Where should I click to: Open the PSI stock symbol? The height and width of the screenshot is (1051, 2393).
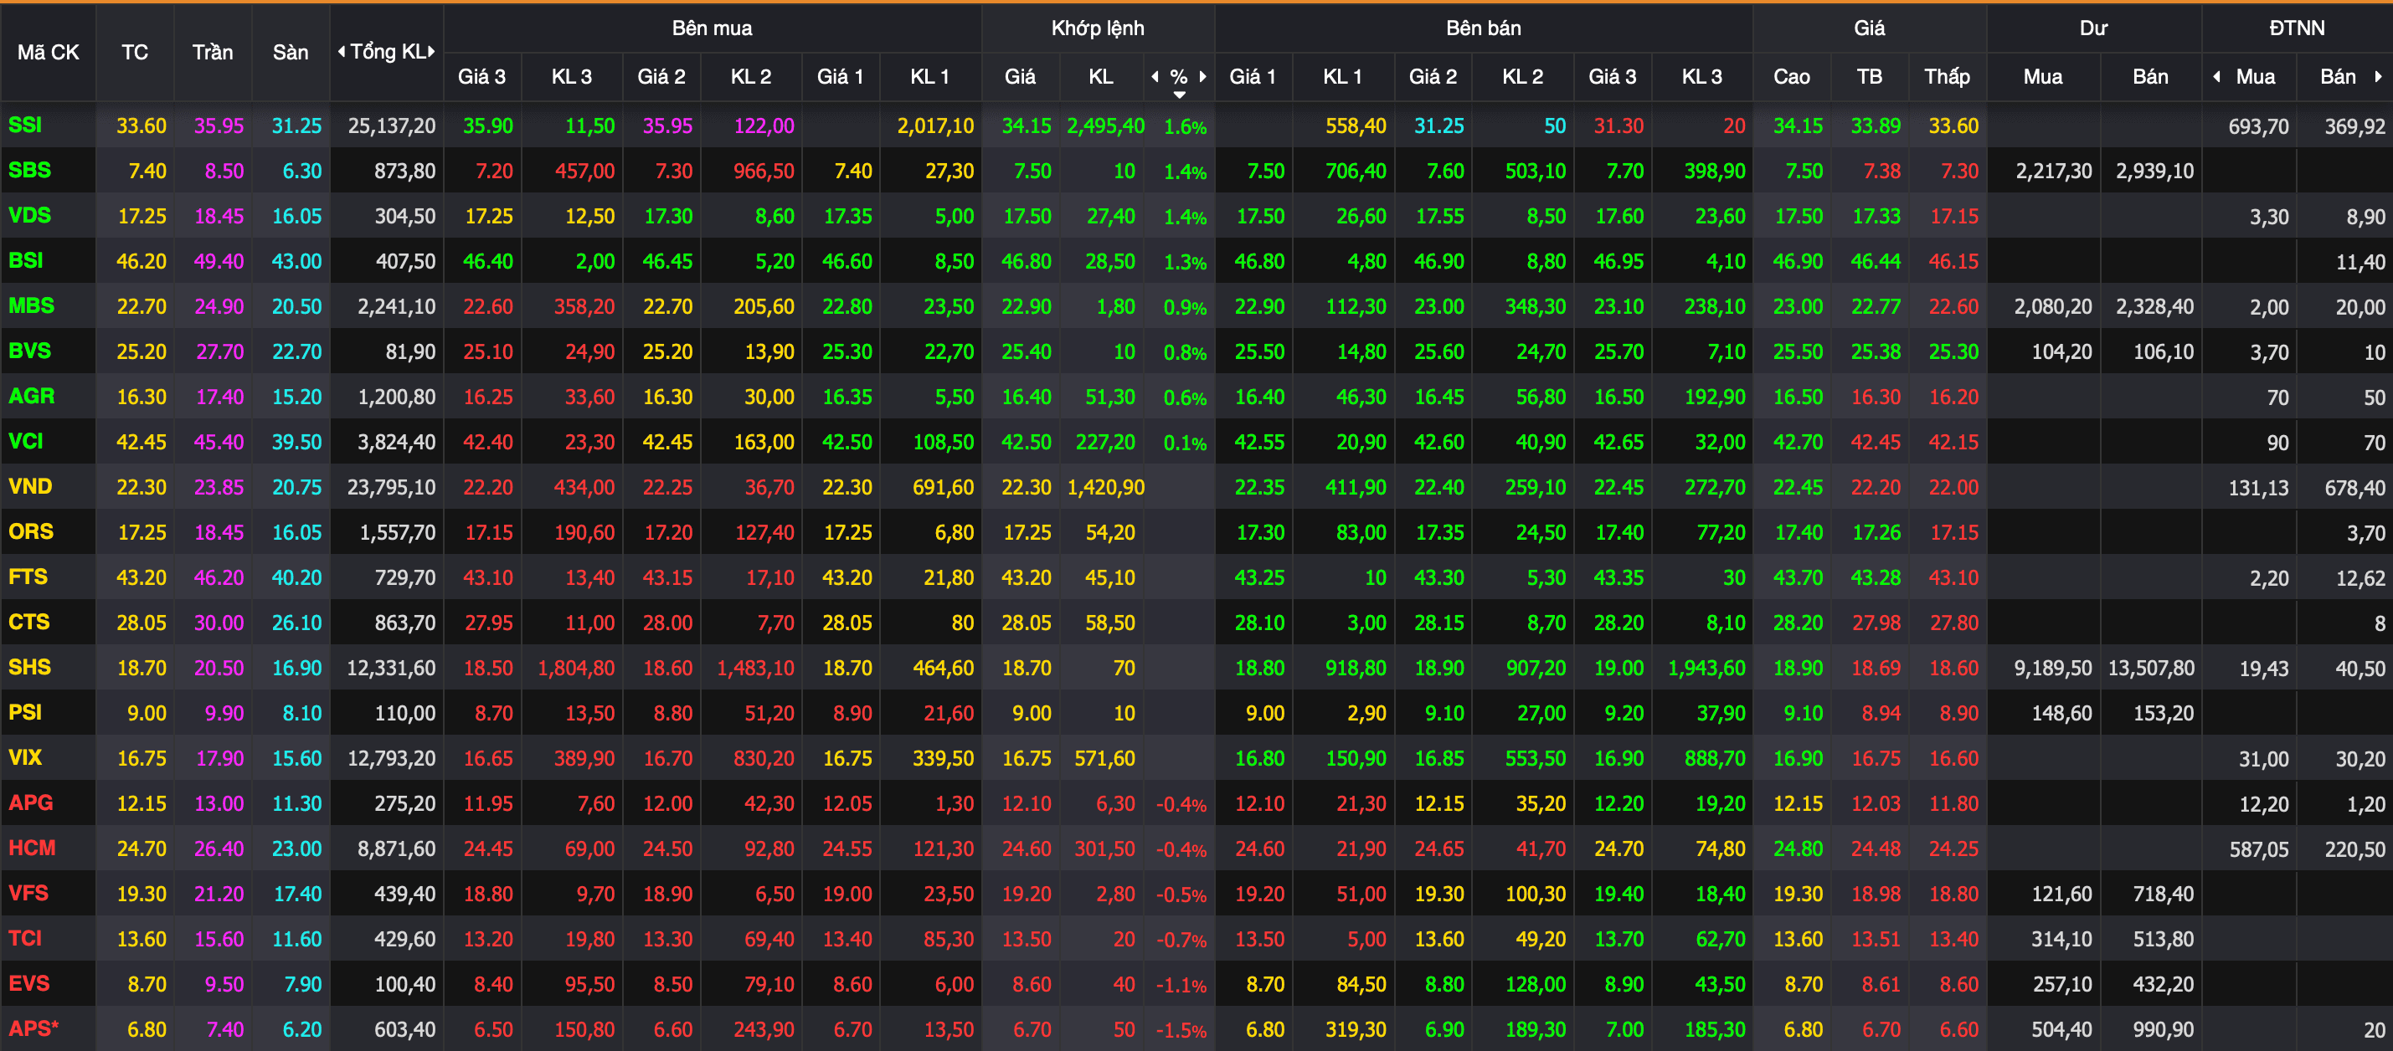coord(25,712)
